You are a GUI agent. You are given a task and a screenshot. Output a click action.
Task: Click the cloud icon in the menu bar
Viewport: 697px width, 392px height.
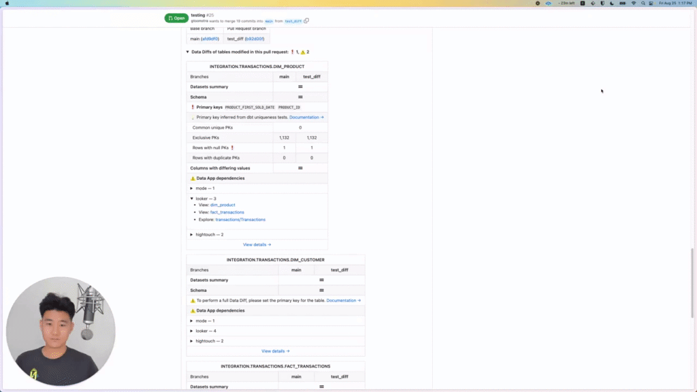[549, 3]
